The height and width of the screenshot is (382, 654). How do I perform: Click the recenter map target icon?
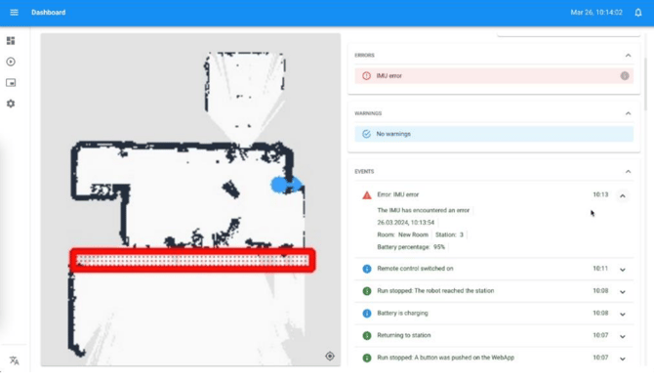(330, 357)
